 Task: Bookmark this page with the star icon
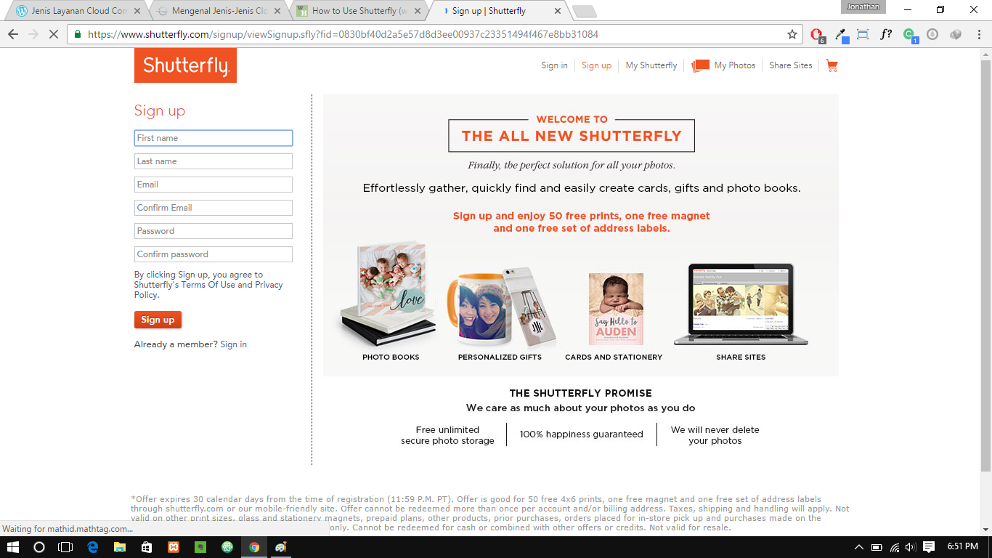pyautogui.click(x=792, y=34)
